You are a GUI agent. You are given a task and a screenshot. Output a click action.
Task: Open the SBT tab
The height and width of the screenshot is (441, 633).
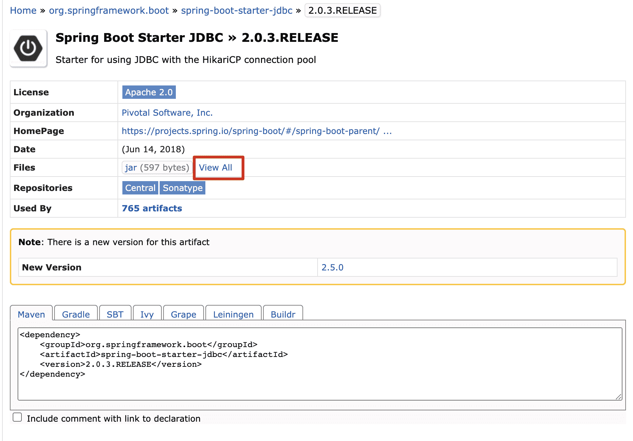[x=115, y=314]
